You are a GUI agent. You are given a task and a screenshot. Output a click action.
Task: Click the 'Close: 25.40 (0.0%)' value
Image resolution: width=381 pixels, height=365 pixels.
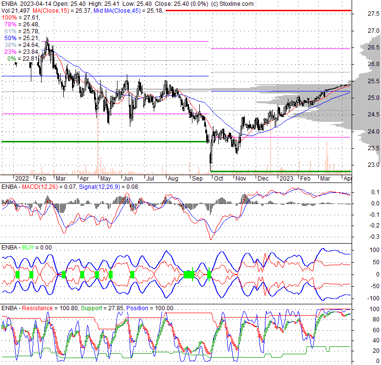181,4
